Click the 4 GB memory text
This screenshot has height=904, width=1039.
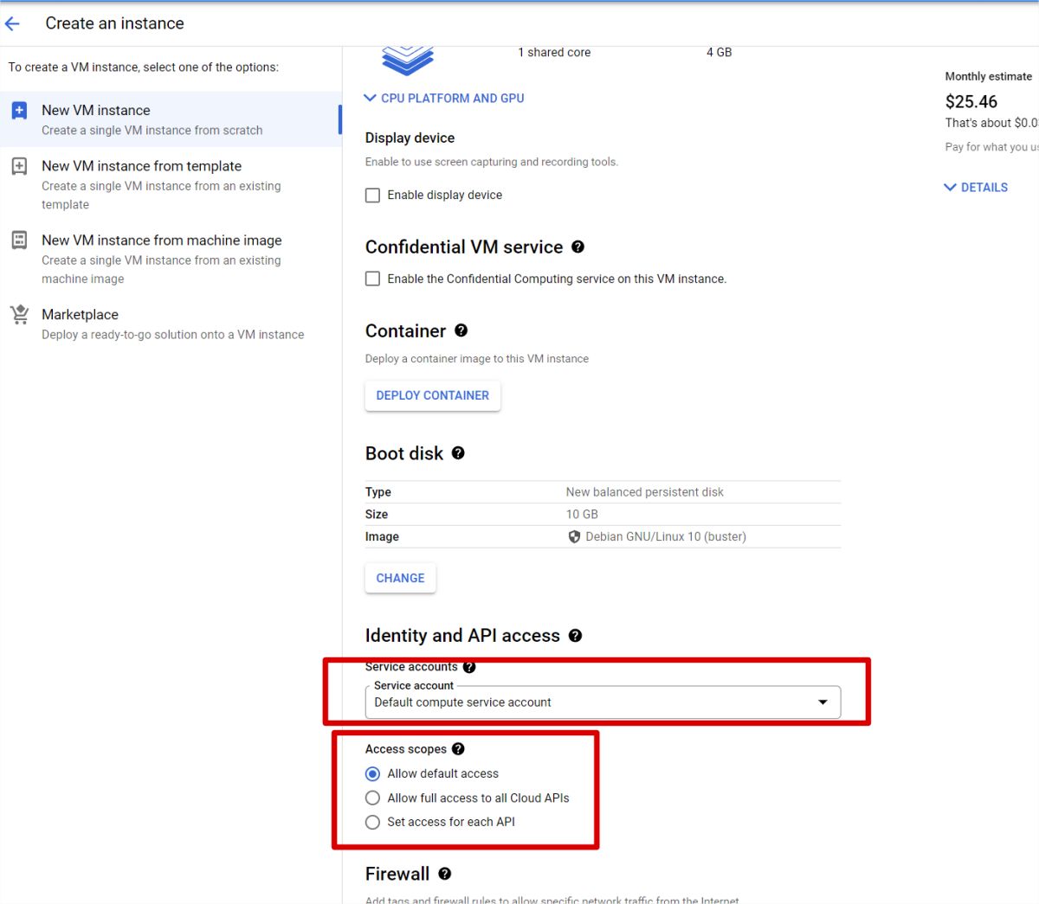point(720,53)
